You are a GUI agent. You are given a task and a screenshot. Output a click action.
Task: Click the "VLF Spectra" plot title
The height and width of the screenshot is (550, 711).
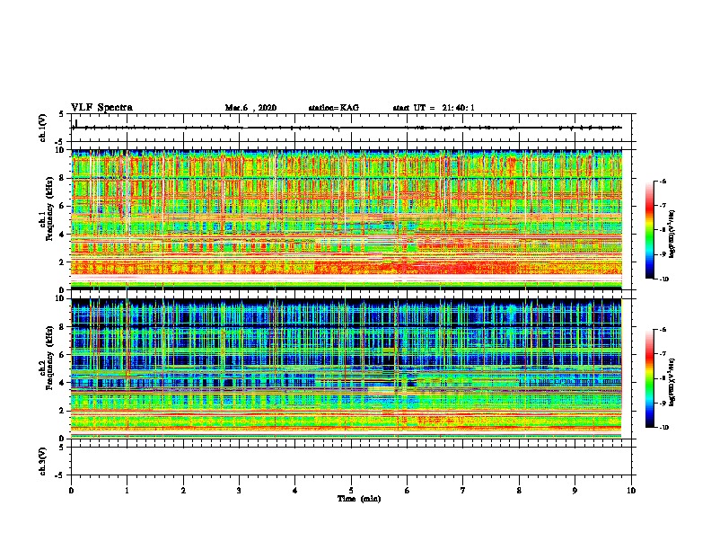point(101,108)
